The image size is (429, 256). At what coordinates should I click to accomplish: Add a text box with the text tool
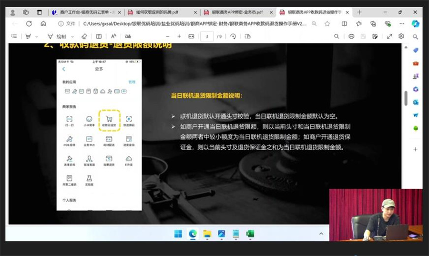99,36
